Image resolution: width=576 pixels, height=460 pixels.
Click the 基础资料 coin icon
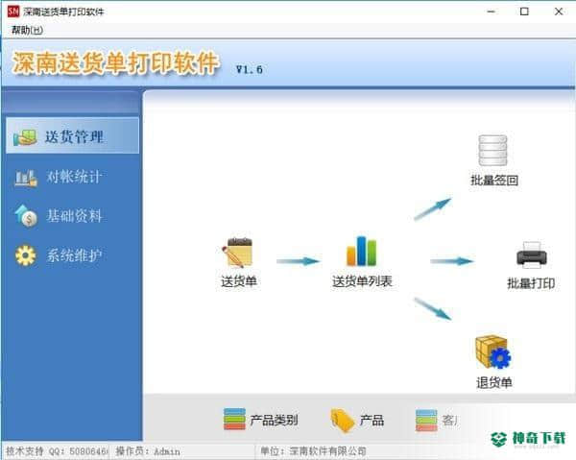[26, 216]
